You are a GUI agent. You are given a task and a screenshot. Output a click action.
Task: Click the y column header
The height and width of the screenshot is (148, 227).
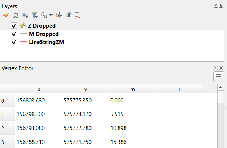86,89
